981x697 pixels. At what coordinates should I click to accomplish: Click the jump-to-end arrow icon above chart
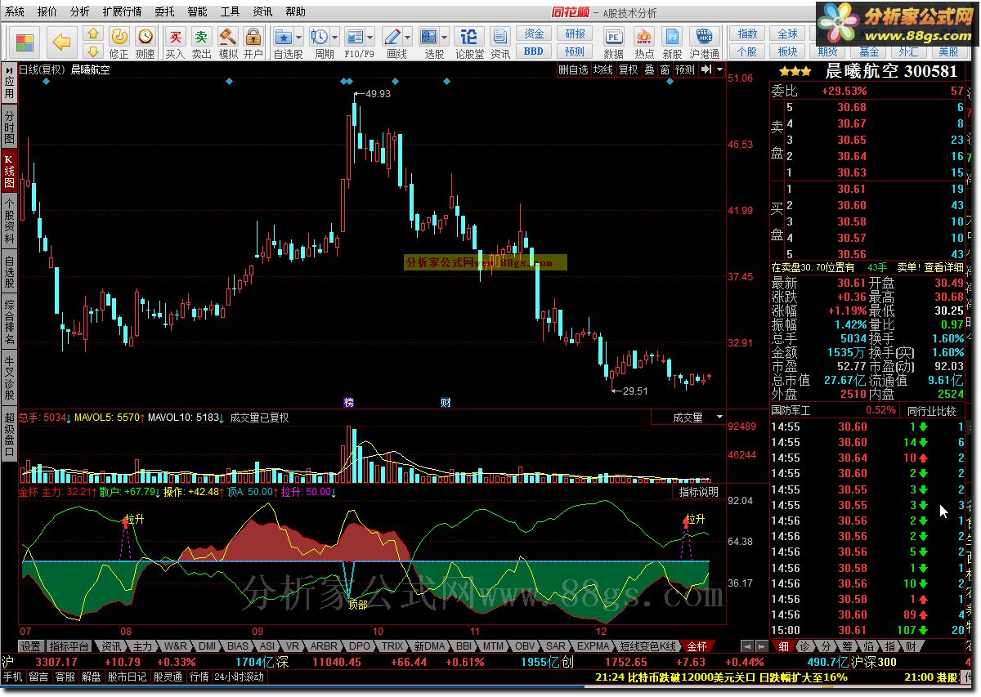707,69
